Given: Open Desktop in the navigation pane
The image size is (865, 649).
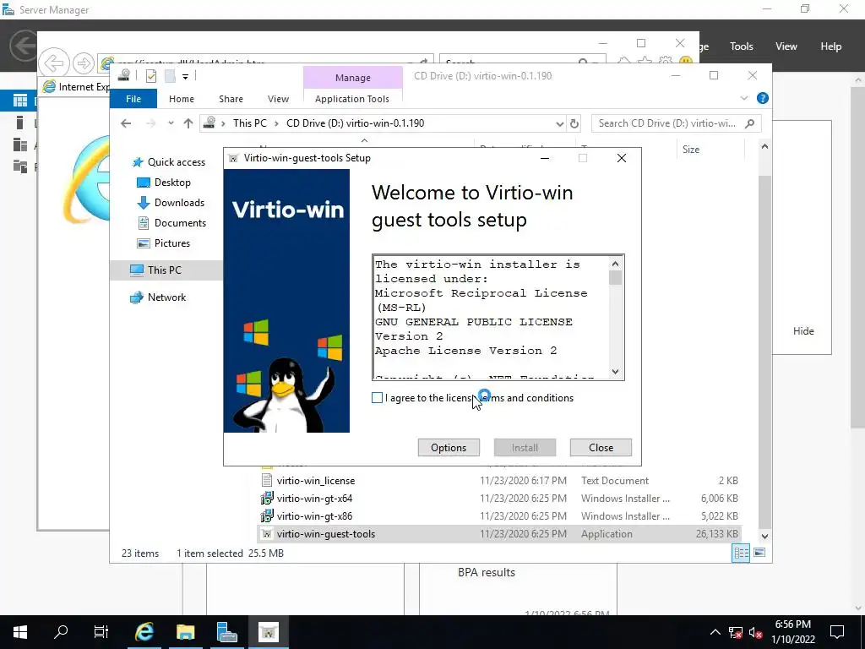Looking at the screenshot, I should [x=163, y=183].
